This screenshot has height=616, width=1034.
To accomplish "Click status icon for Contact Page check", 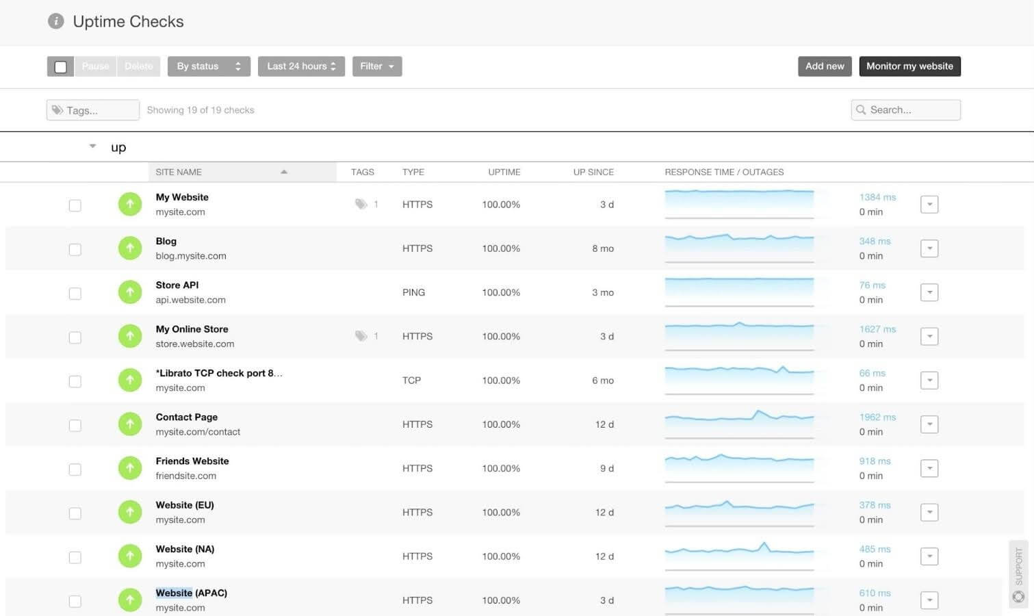I will [130, 424].
